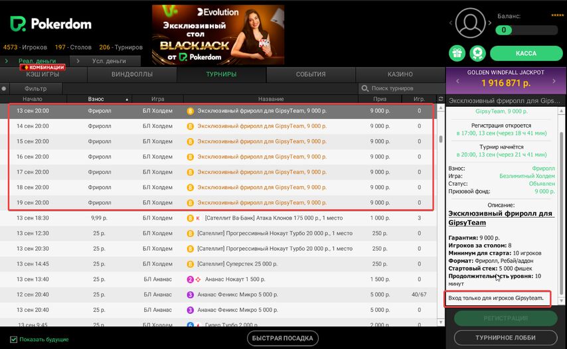This screenshot has width=567, height=349.
Task: Click the green КАССА button
Action: click(526, 54)
